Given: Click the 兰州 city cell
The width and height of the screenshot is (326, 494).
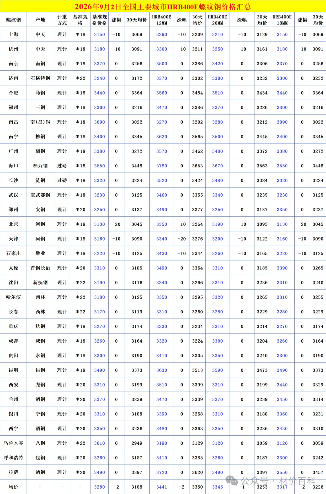Looking at the screenshot, I should point(14,399).
